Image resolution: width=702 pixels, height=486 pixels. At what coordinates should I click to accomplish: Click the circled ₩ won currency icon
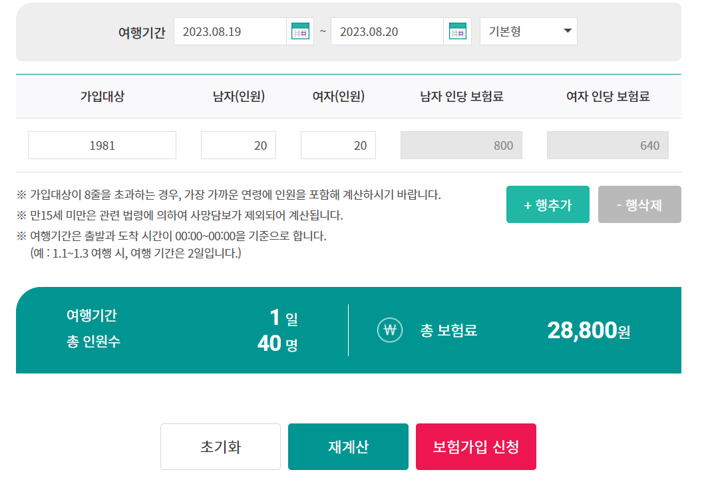[x=389, y=330]
